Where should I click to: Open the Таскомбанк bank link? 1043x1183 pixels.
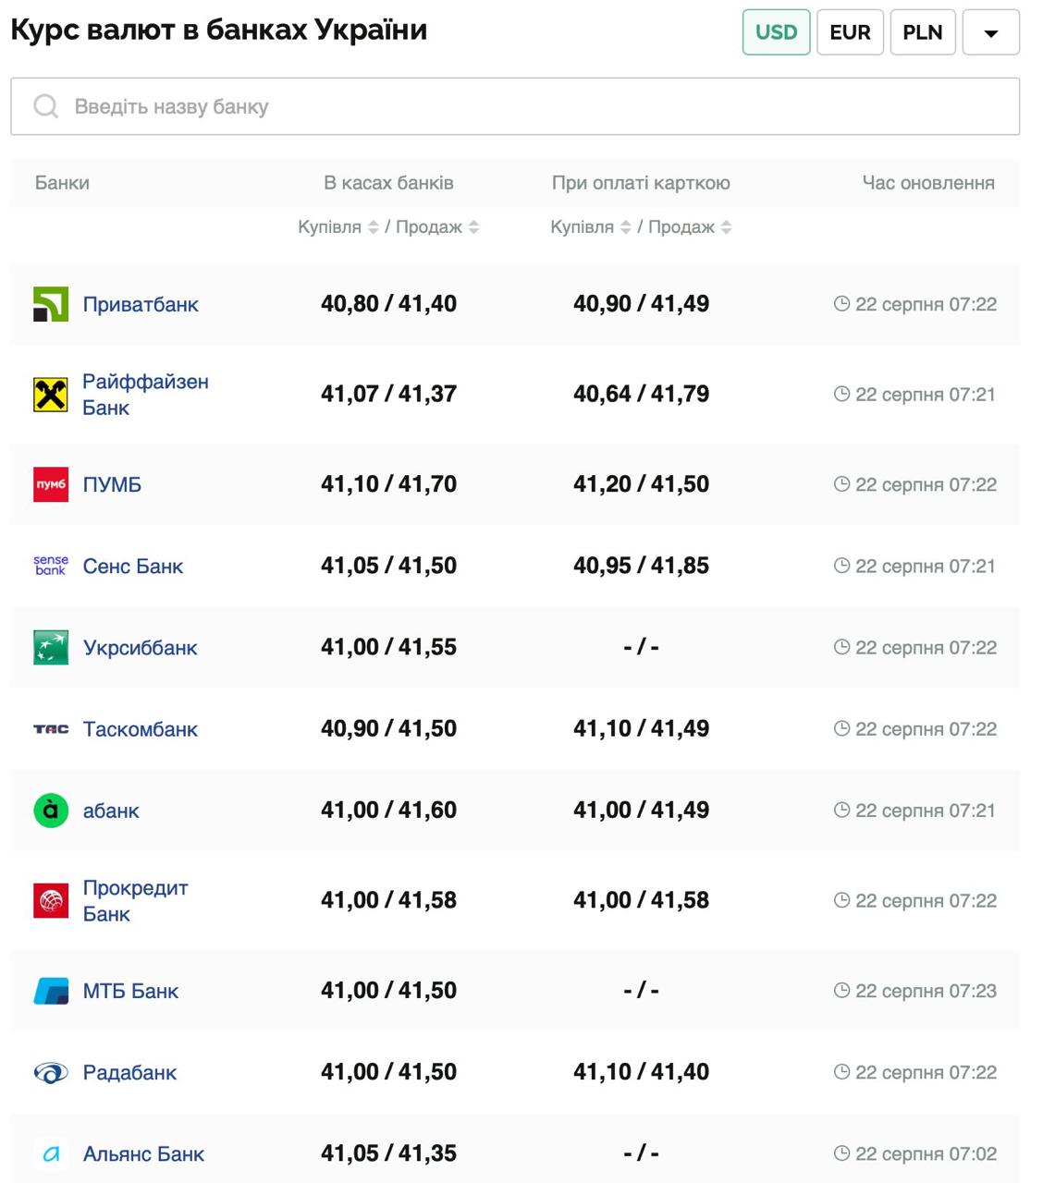[140, 729]
